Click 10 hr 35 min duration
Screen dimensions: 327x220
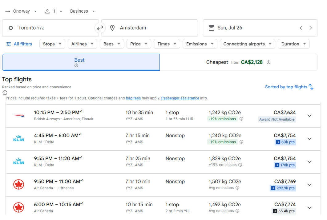[x=139, y=113]
